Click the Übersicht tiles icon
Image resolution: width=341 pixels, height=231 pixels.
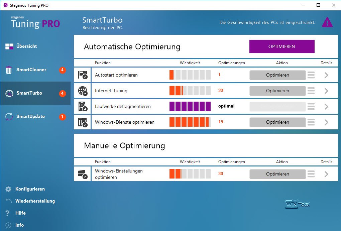point(9,46)
